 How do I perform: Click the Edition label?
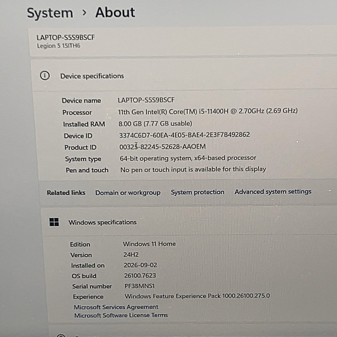(x=80, y=244)
